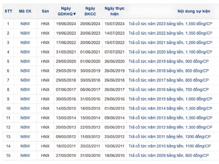Sort by the Ngày GDKHQ column header
Viewport: 219px width, 164px height.
[x=67, y=11]
